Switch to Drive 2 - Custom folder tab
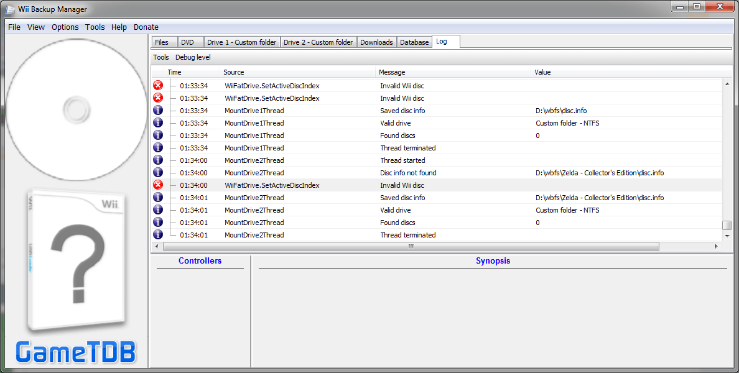 click(x=318, y=42)
